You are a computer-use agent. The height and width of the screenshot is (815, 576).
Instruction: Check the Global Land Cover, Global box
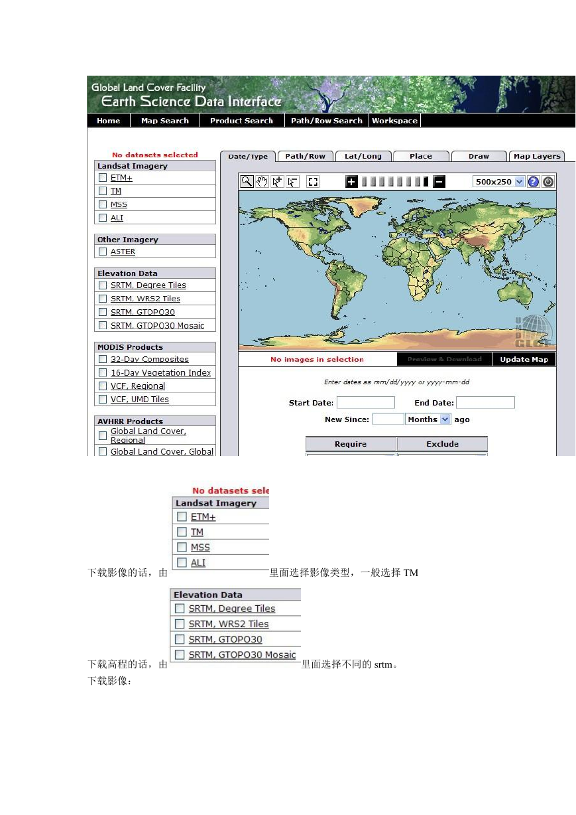(103, 451)
